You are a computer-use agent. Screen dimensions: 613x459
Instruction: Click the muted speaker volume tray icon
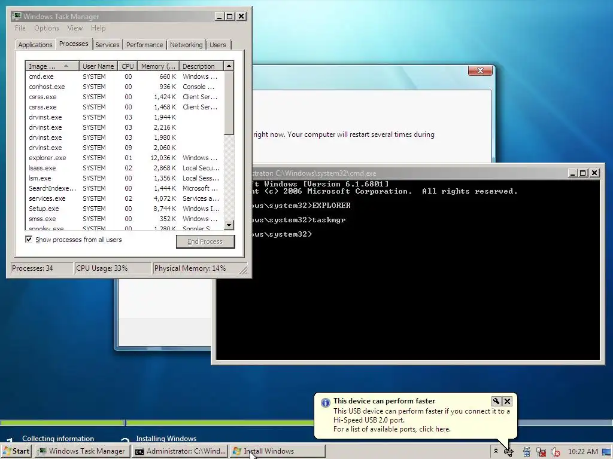click(555, 452)
